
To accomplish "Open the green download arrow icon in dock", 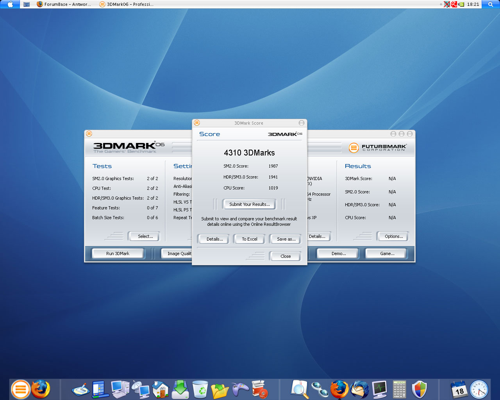I will point(180,389).
